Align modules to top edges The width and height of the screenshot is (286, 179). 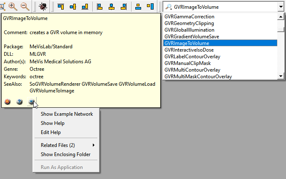pyautogui.click(x=61, y=7)
